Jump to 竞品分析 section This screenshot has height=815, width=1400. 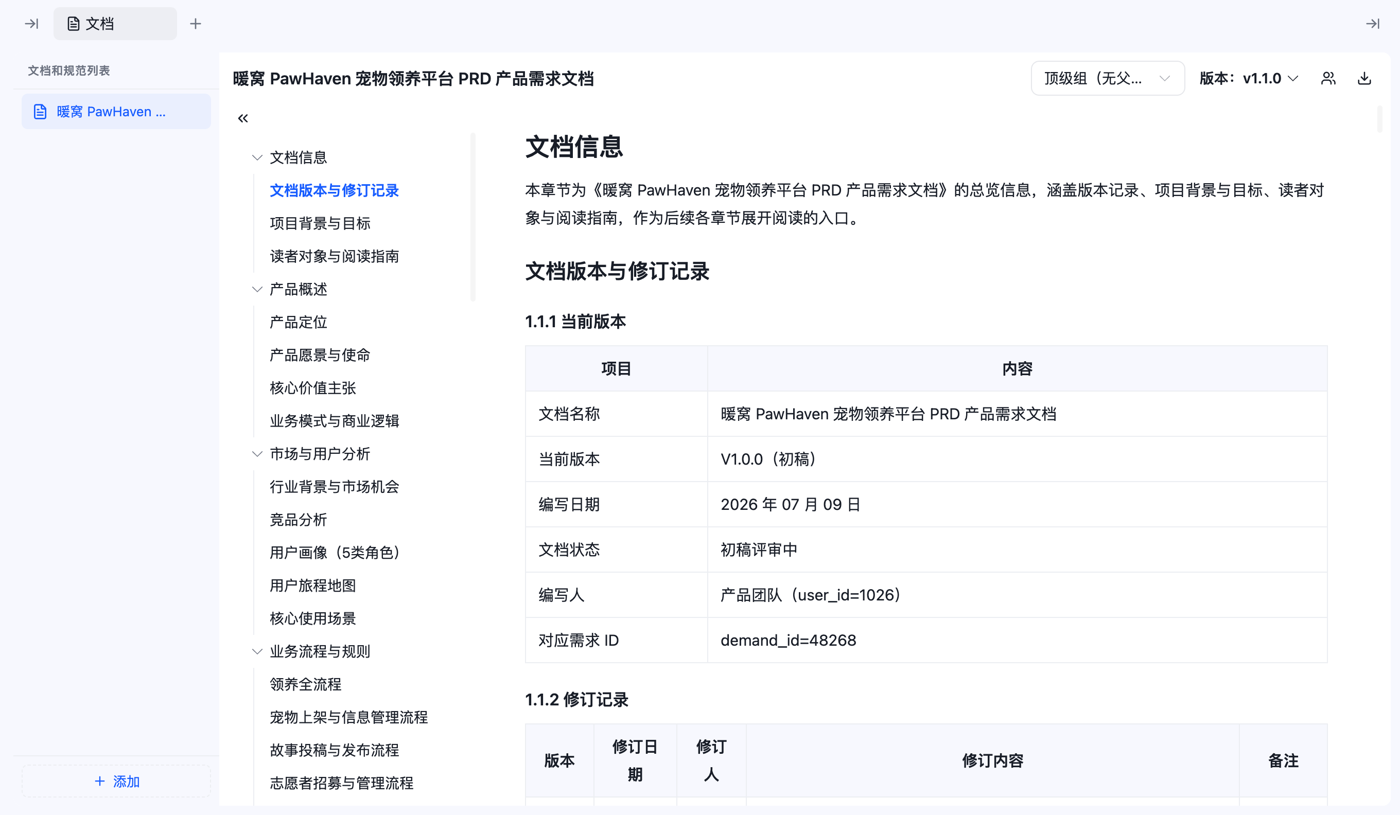299,520
